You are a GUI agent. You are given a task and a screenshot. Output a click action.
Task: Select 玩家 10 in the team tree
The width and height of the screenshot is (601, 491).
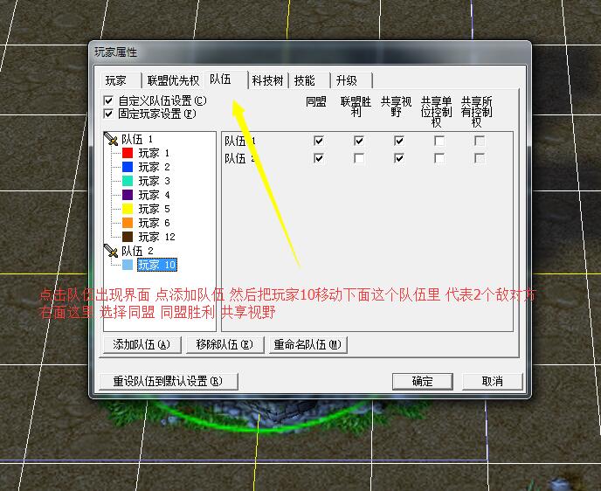tap(157, 265)
